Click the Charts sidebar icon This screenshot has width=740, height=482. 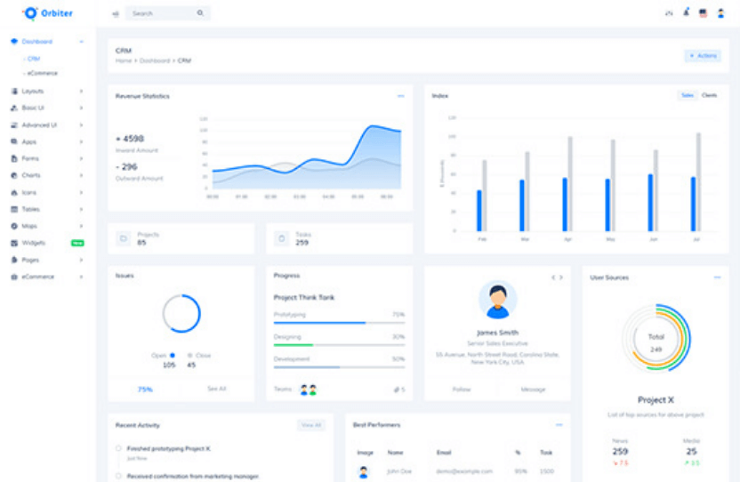pos(14,175)
